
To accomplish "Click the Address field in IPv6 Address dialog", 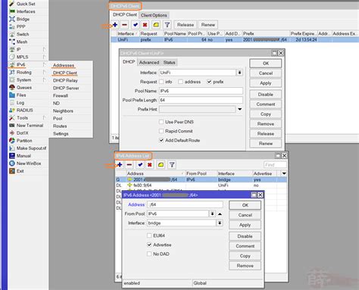I will (x=185, y=204).
